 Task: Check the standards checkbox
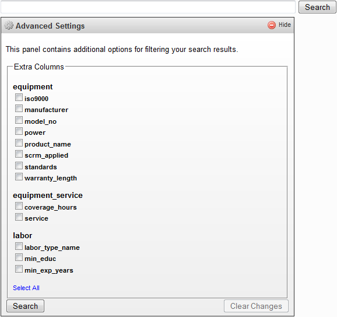(19, 166)
